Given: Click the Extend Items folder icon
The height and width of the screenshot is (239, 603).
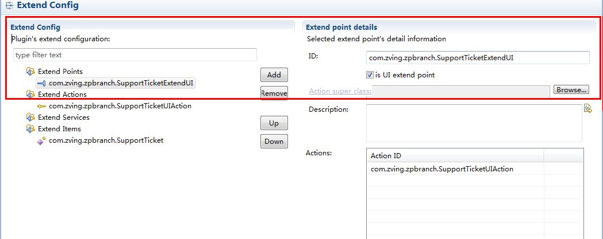Looking at the screenshot, I should (x=30, y=129).
